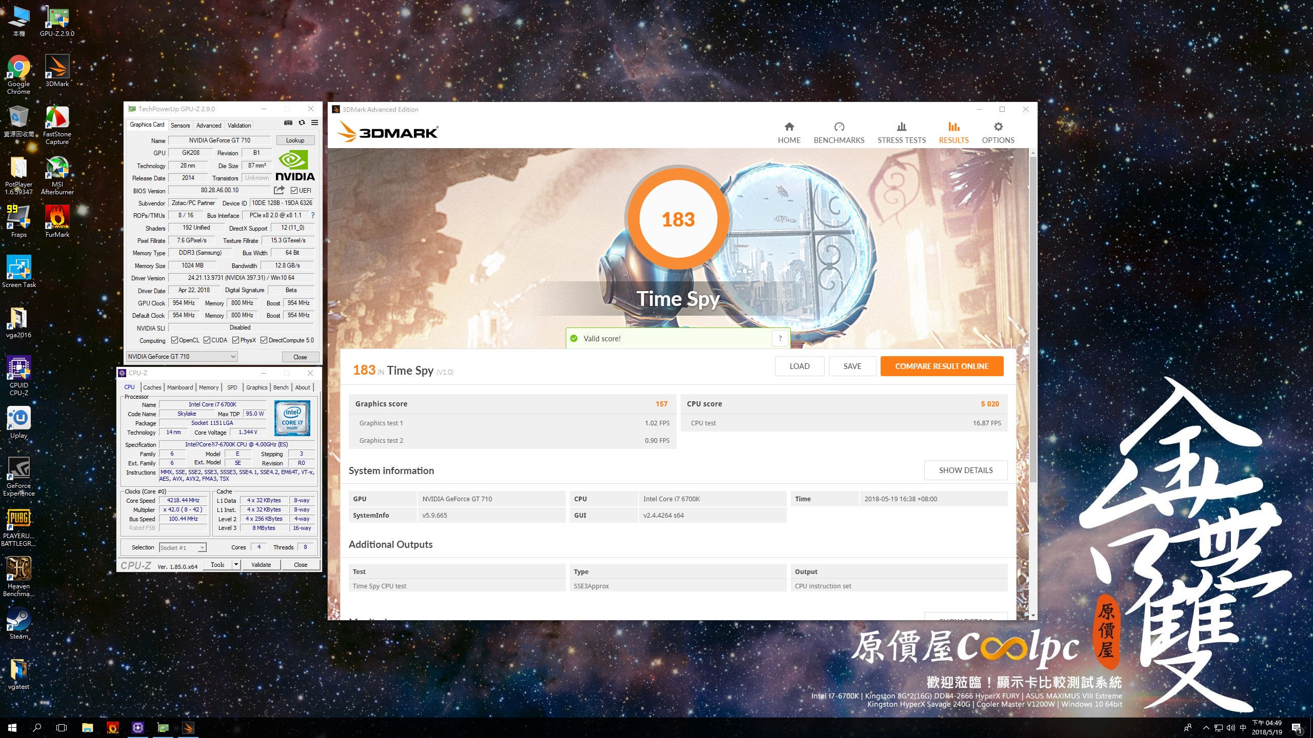Open CPU-Z SPD tab
1313x738 pixels.
click(x=232, y=387)
